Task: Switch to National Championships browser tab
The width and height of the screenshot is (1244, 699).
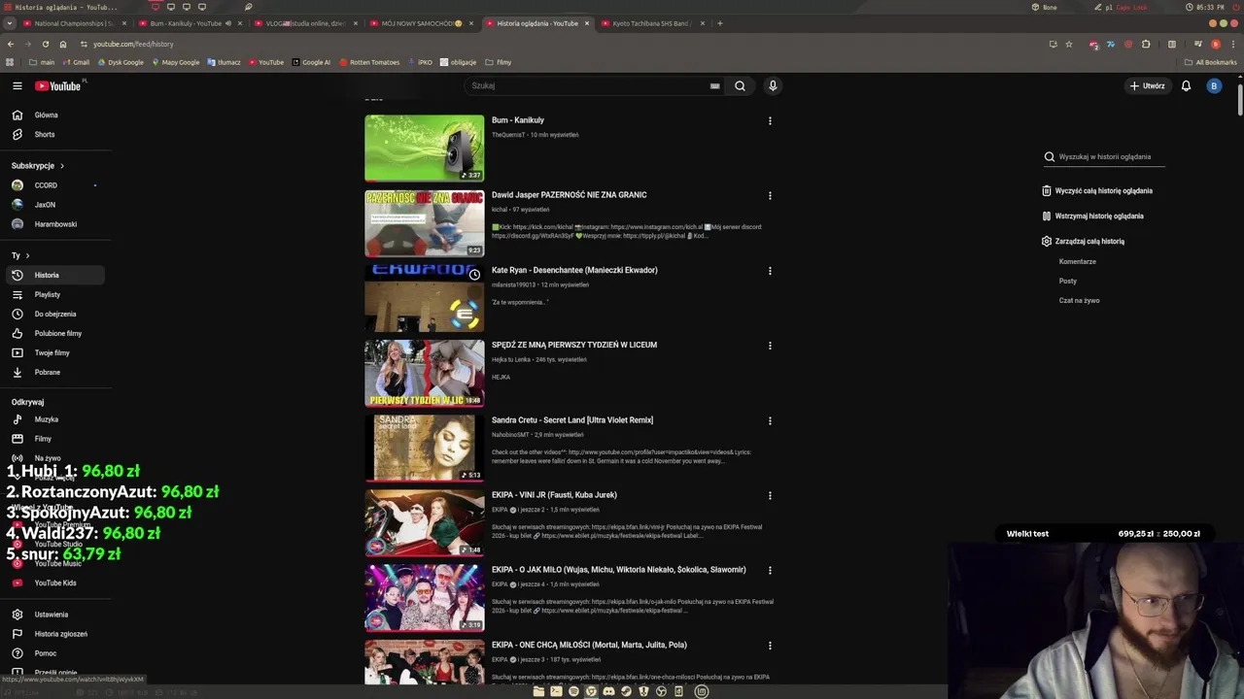Action: tap(74, 23)
